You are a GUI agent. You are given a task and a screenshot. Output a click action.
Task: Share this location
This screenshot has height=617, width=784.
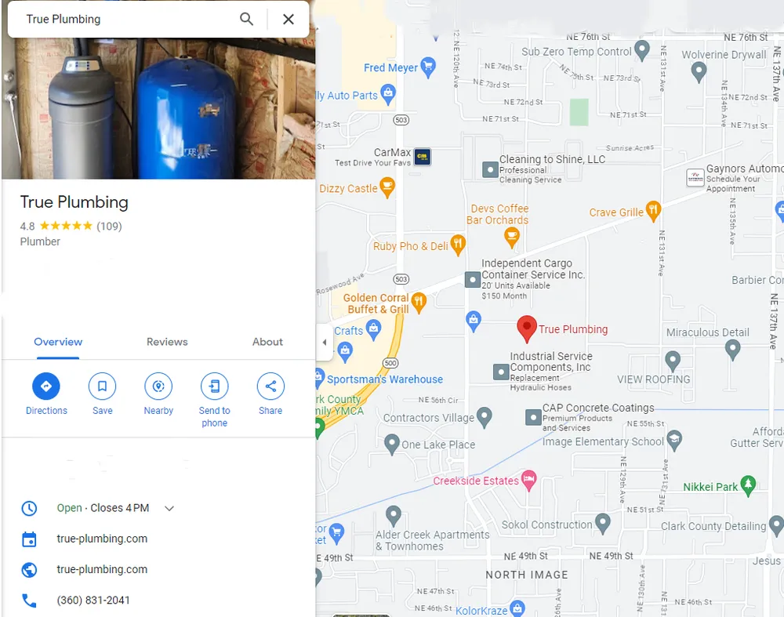[x=270, y=394]
